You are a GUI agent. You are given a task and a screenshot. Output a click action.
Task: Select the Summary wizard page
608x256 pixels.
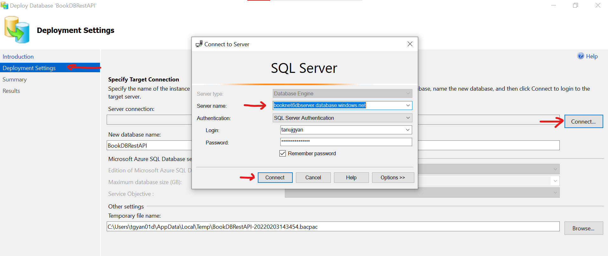15,80
